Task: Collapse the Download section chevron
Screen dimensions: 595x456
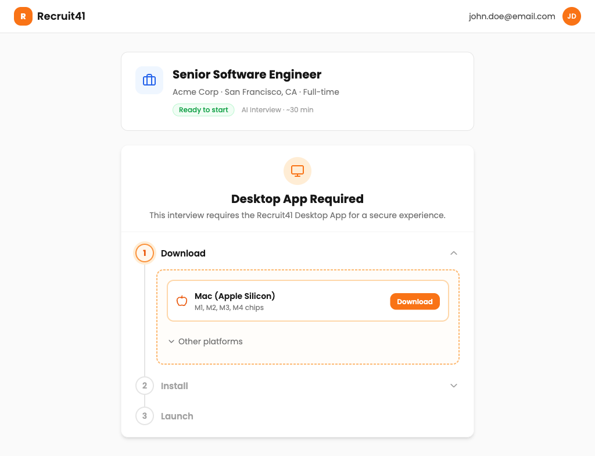Action: pos(454,253)
